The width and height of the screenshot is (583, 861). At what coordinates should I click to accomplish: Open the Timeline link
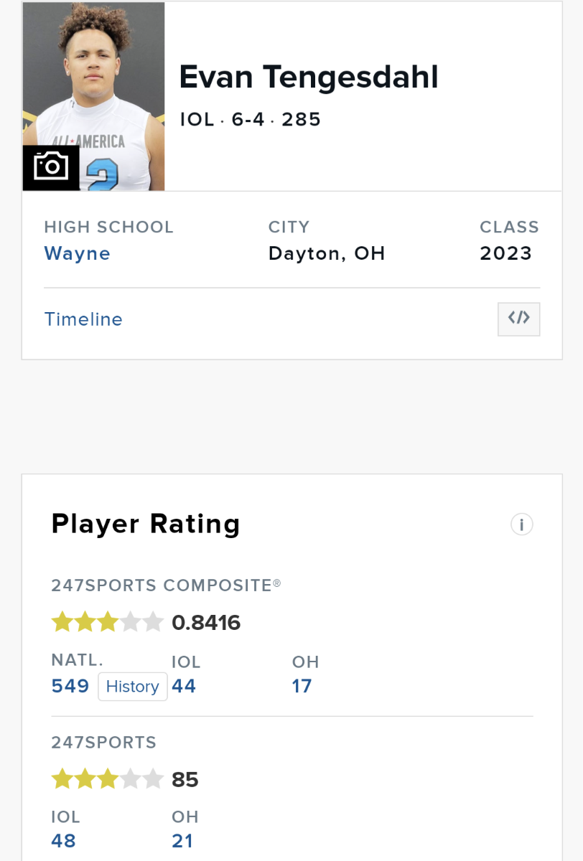[x=83, y=319]
